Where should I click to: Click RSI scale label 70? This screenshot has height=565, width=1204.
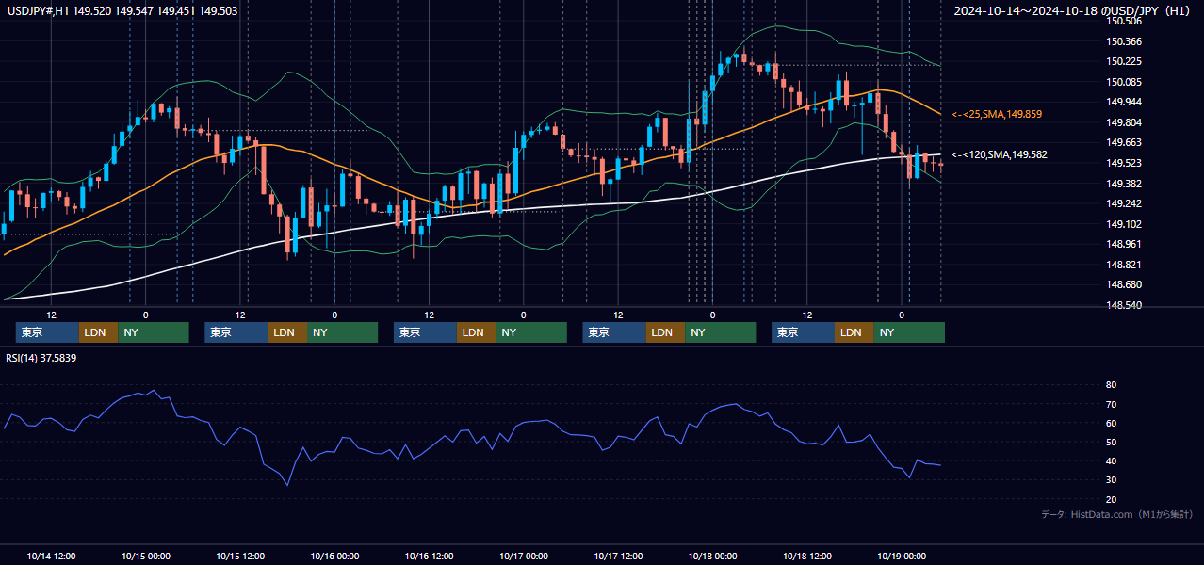tap(1112, 404)
